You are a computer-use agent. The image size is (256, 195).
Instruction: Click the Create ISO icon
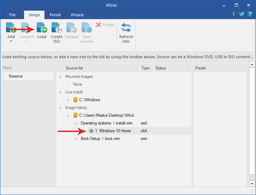(56, 28)
